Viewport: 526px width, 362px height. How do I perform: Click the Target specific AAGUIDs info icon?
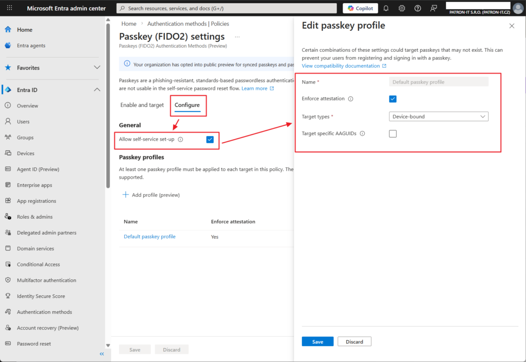362,134
